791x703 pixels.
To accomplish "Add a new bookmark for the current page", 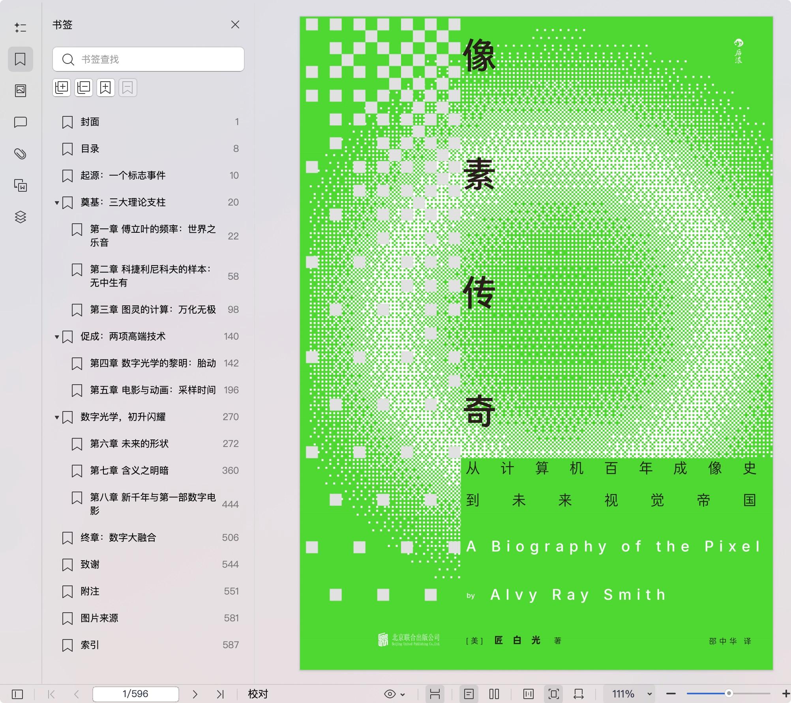I will click(105, 88).
